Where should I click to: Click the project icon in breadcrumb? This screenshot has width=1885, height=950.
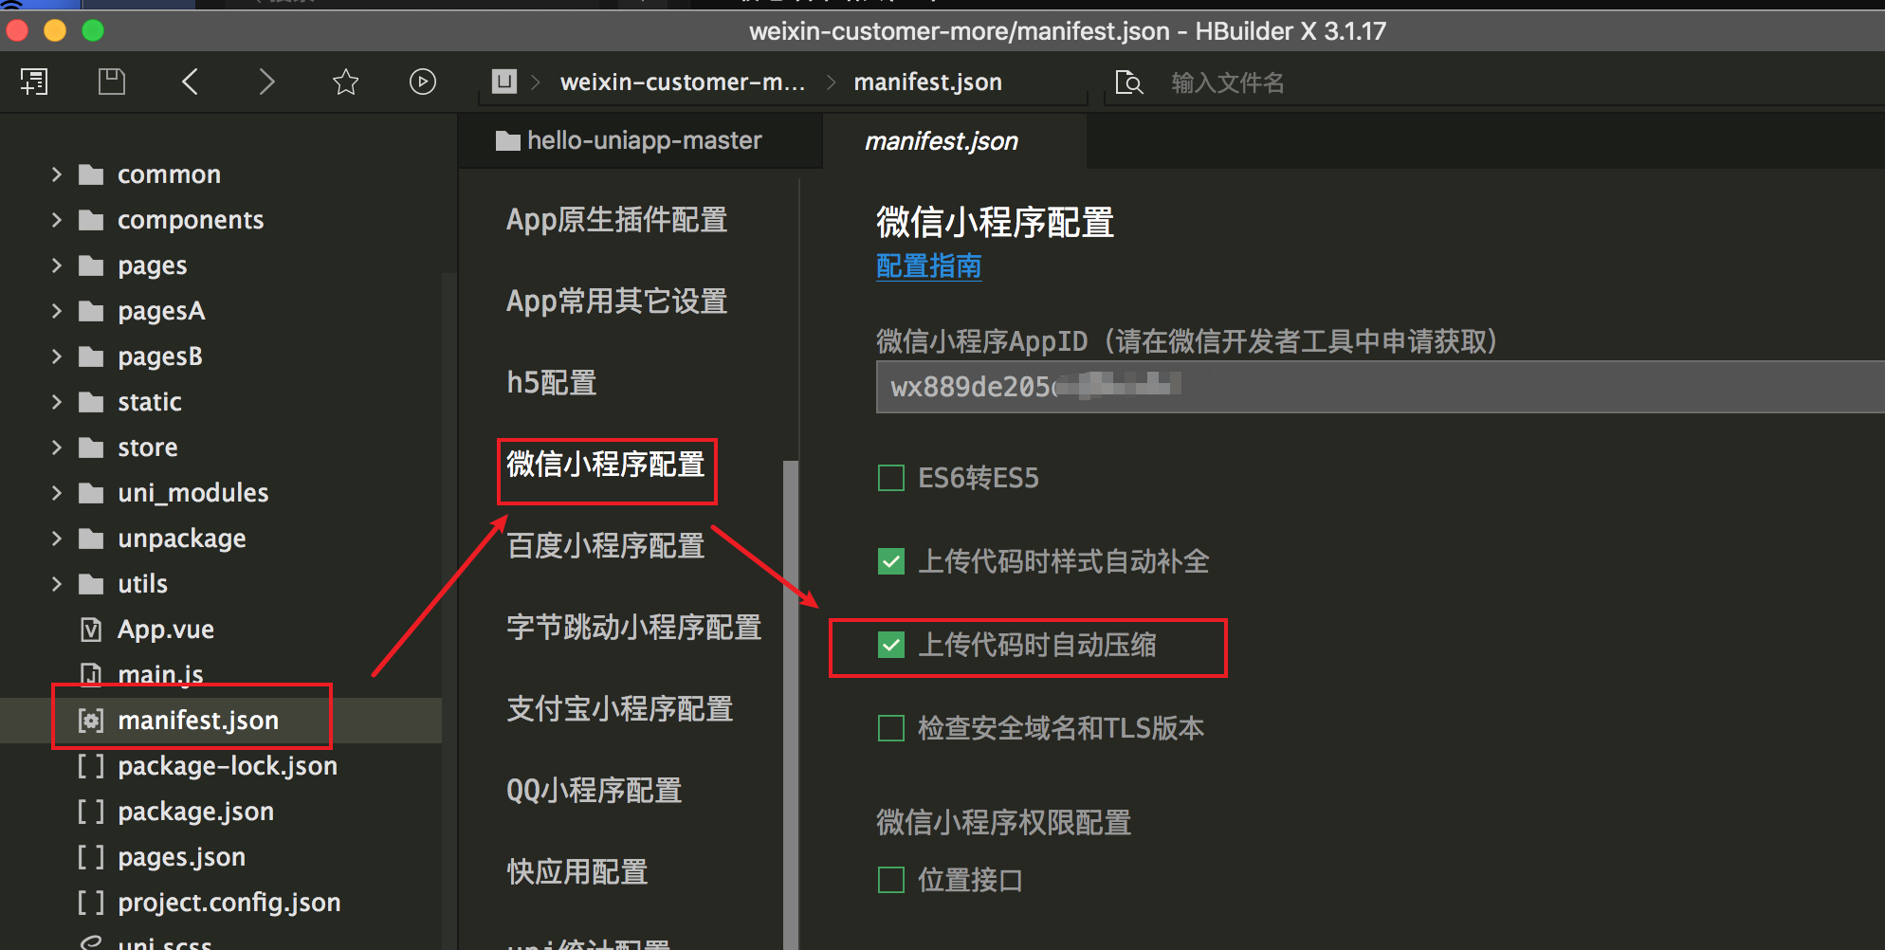pyautogui.click(x=504, y=82)
